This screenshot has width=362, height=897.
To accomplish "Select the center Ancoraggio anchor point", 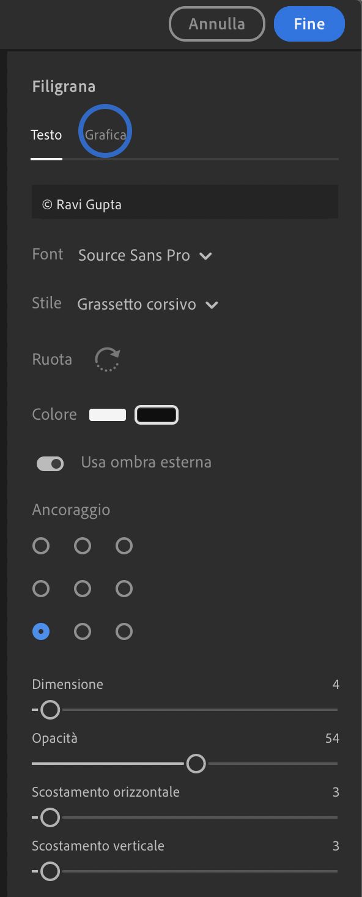I will click(83, 589).
